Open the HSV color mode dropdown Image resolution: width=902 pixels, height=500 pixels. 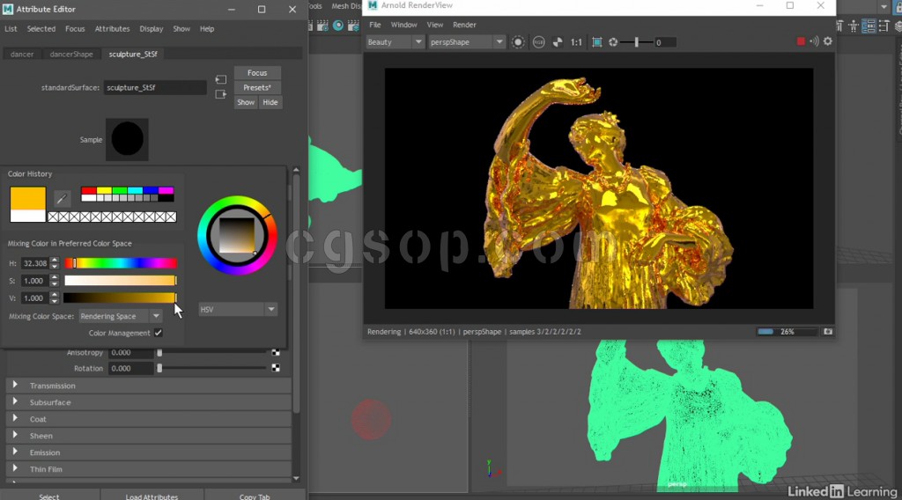pyautogui.click(x=237, y=310)
